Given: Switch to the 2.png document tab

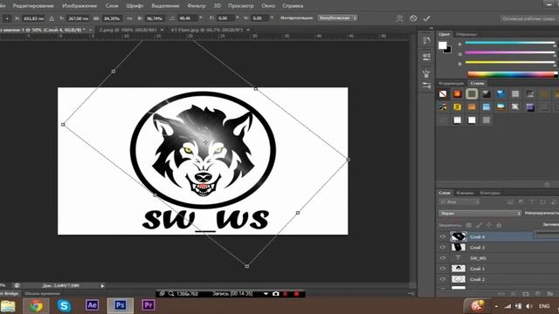Looking at the screenshot, I should (128, 30).
